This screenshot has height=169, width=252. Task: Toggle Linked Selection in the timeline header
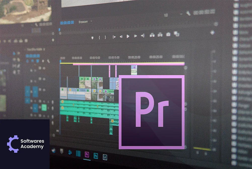tap(38, 61)
